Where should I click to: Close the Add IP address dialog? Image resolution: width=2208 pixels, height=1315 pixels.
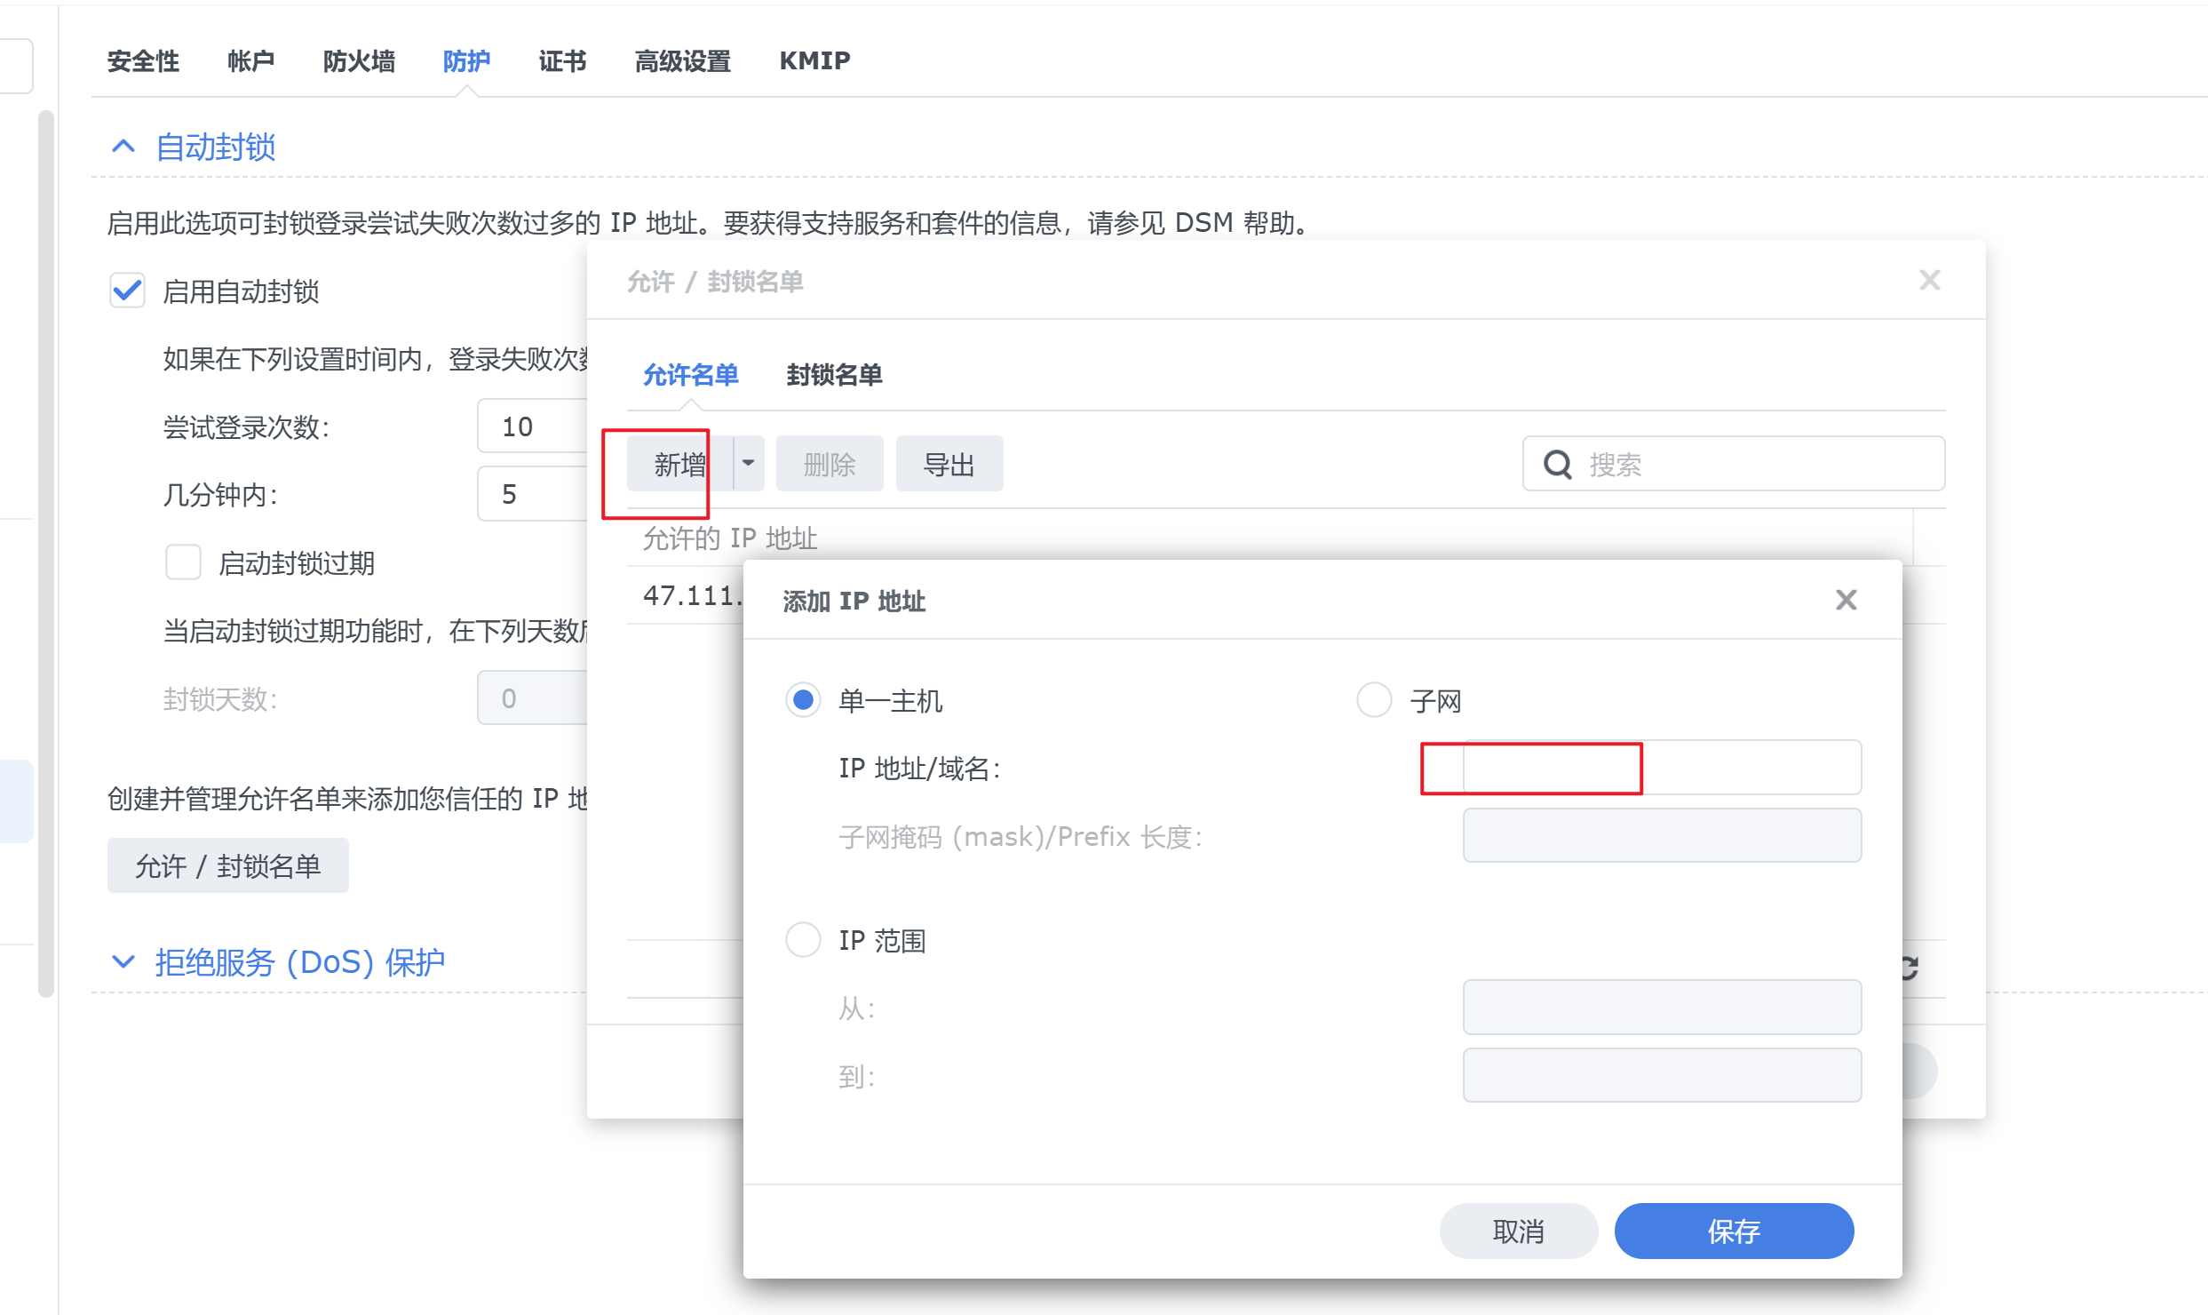pos(1846,601)
